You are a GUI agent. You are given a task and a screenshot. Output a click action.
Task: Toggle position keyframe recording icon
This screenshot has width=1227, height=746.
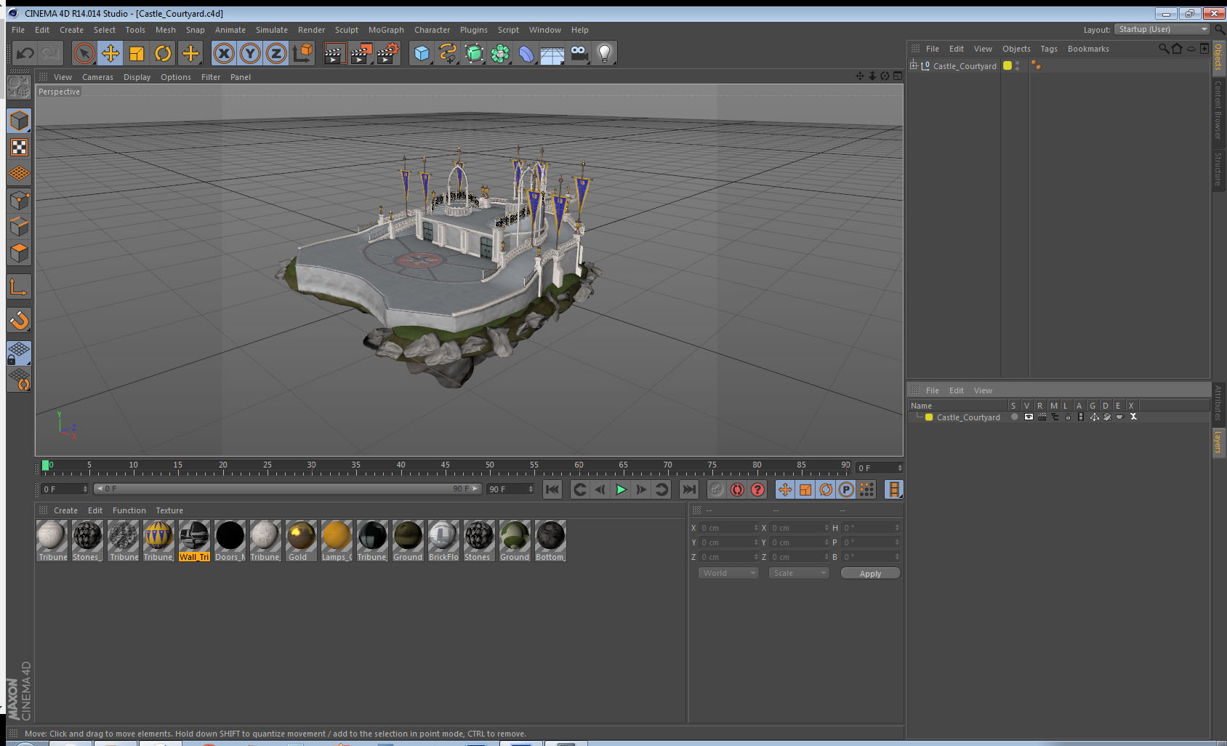(x=785, y=489)
